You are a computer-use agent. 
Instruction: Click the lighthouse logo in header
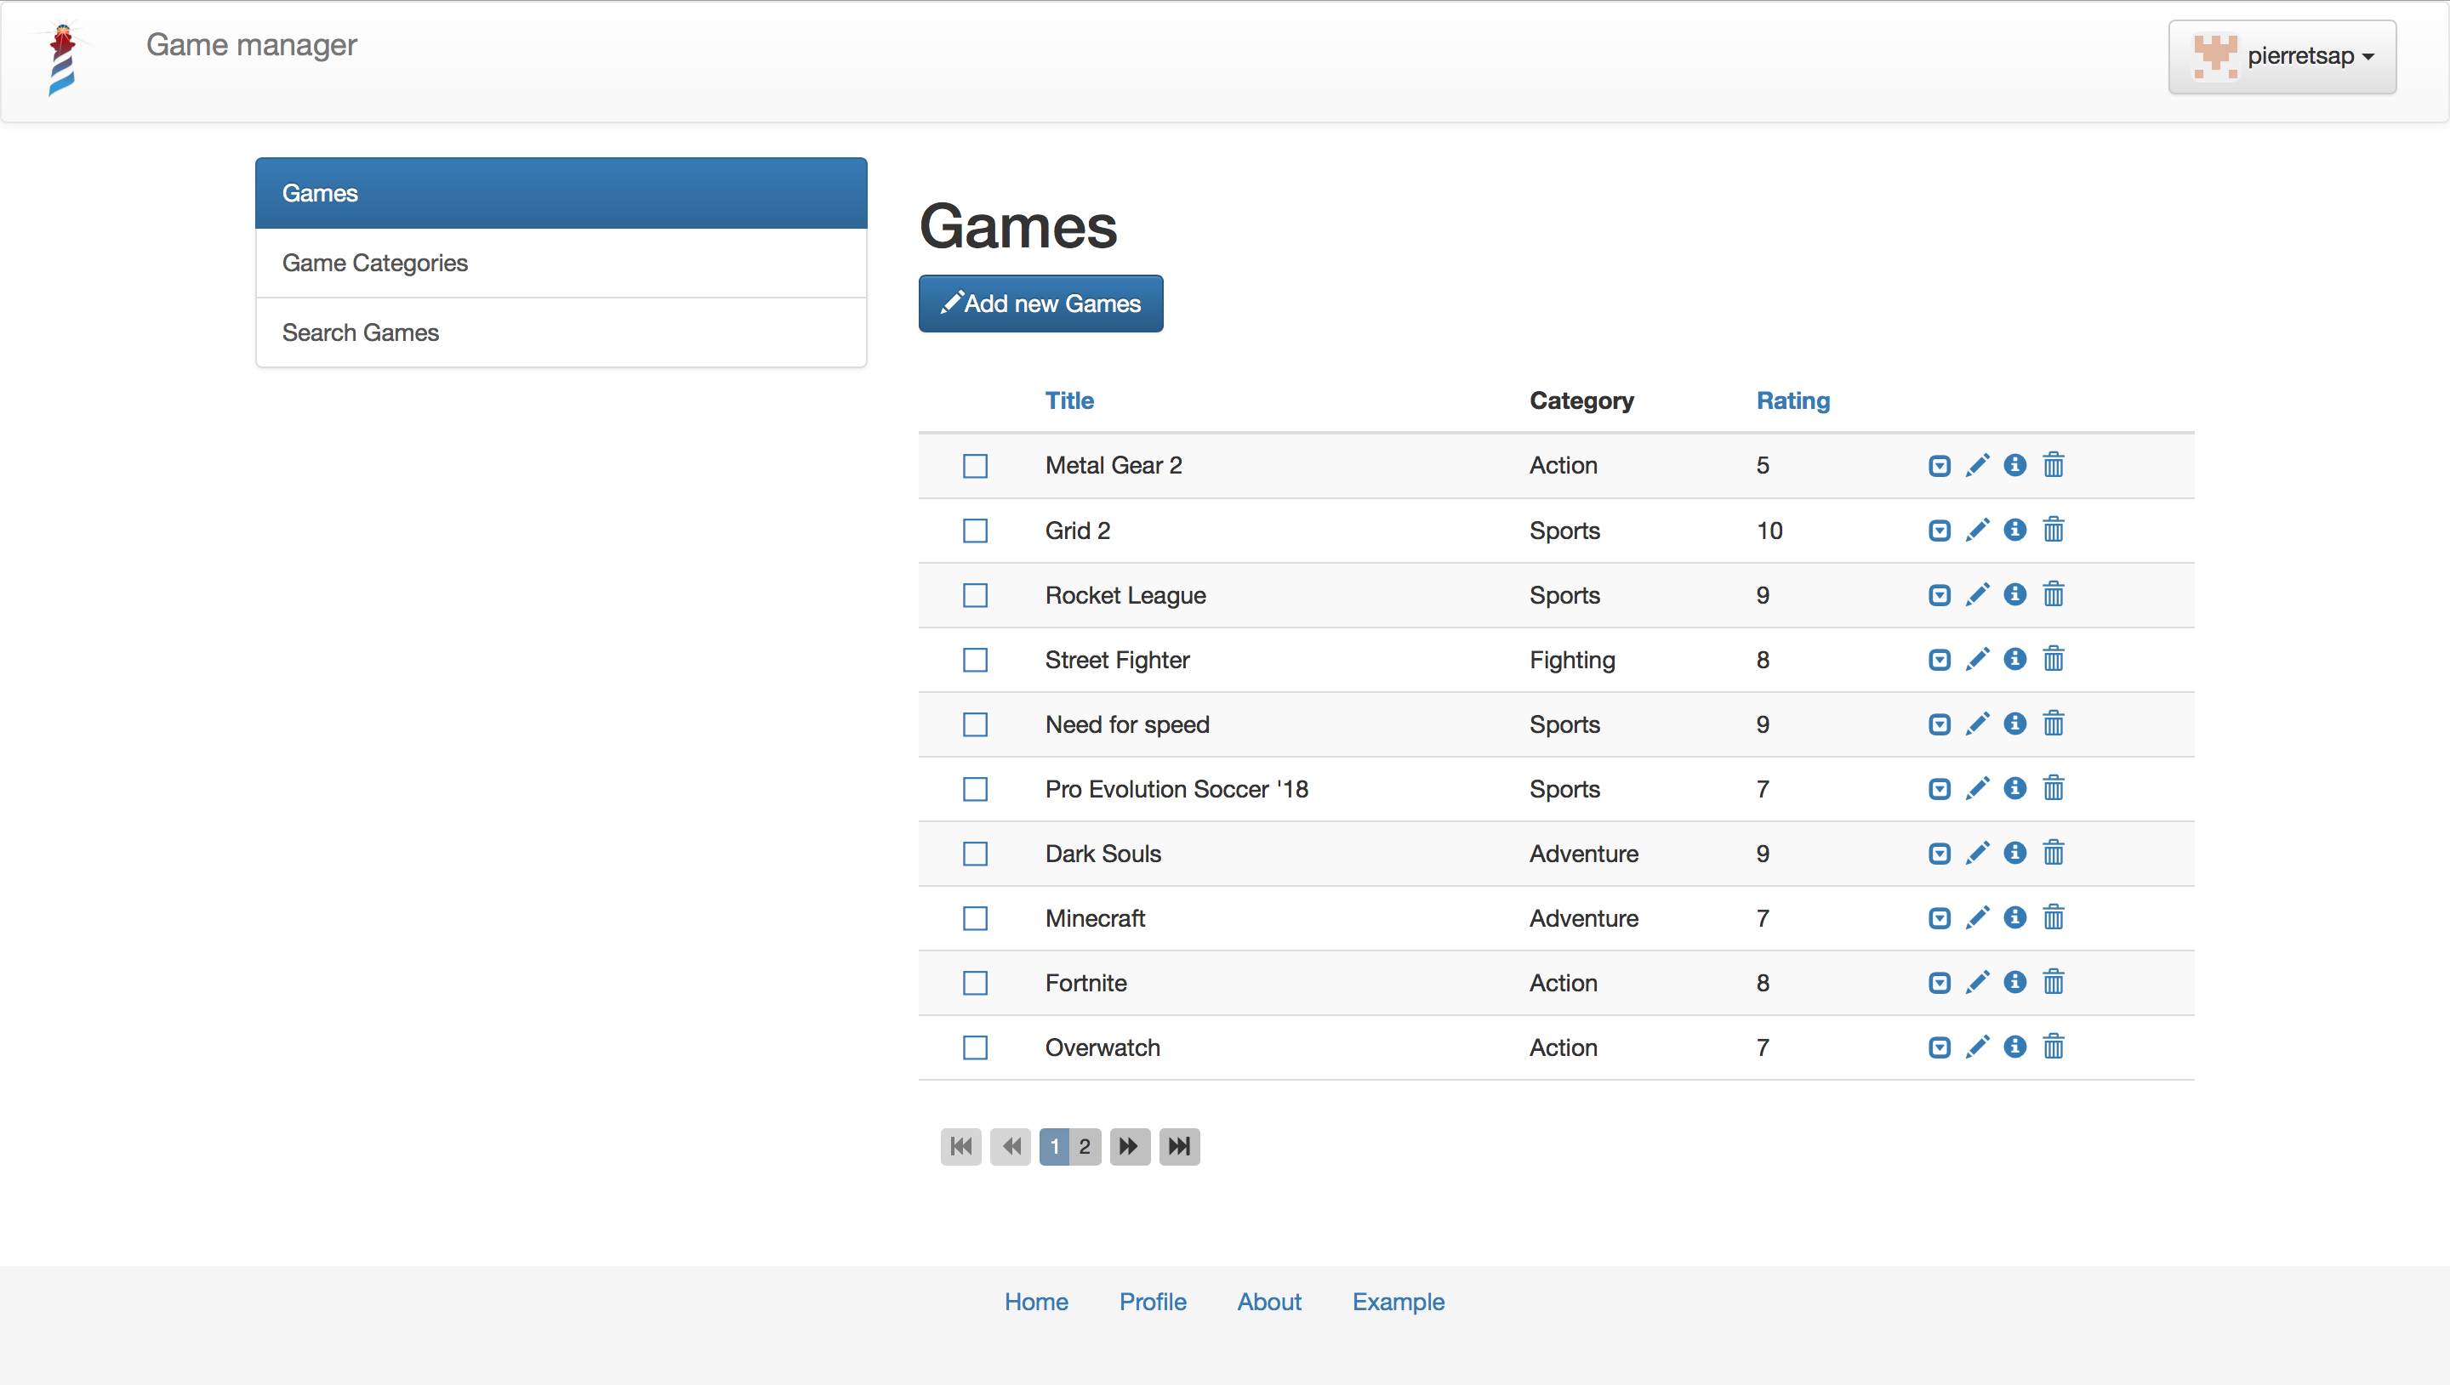tap(62, 59)
